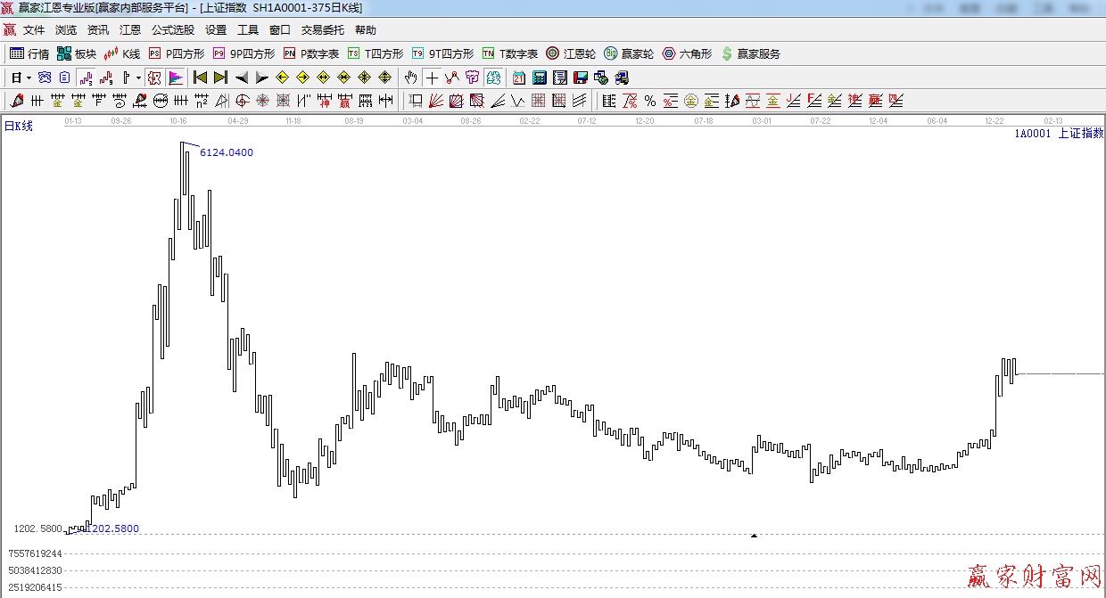
Task: Expand the 日 period dropdown arrow
Action: click(x=29, y=78)
